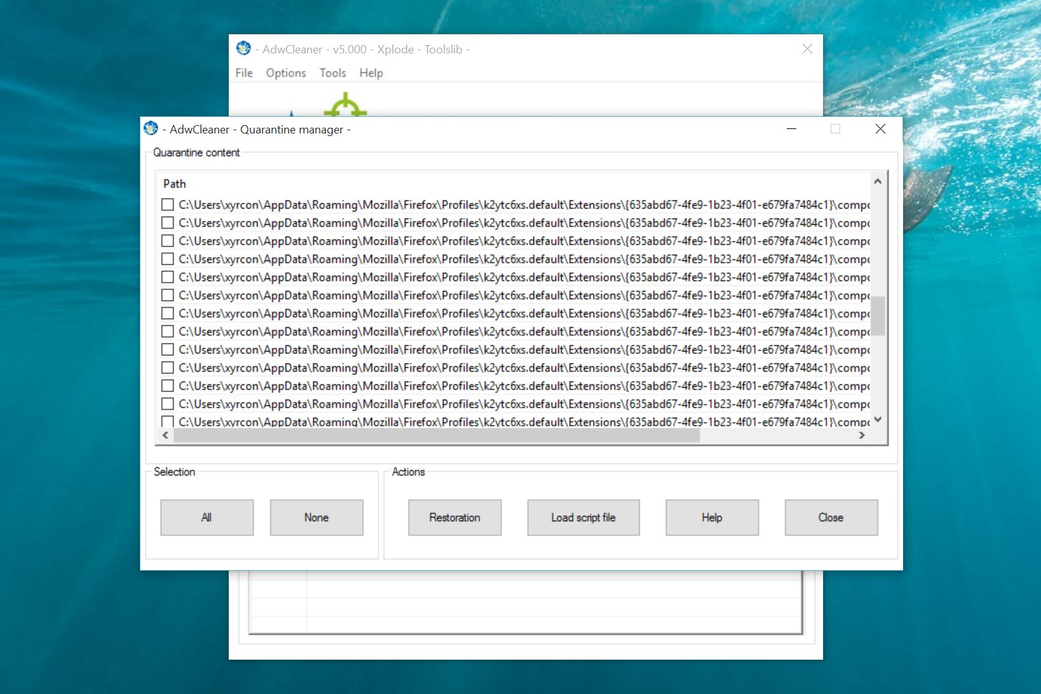Click the right arrow of the horizontal scrollbar
1041x694 pixels.
(862, 435)
